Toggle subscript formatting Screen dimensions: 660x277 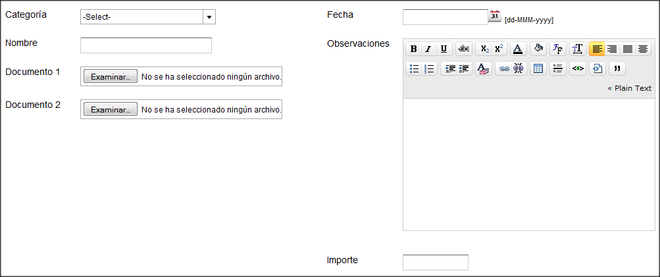click(484, 49)
